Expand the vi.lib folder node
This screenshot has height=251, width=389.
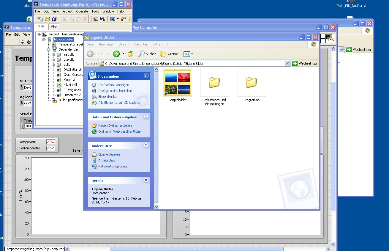coord(53,65)
